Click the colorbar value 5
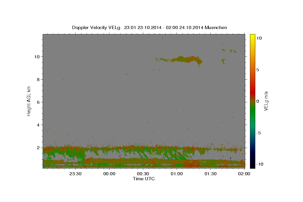 tap(258, 70)
